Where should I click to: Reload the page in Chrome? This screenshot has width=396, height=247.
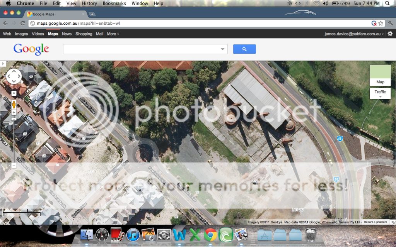tap(23, 23)
